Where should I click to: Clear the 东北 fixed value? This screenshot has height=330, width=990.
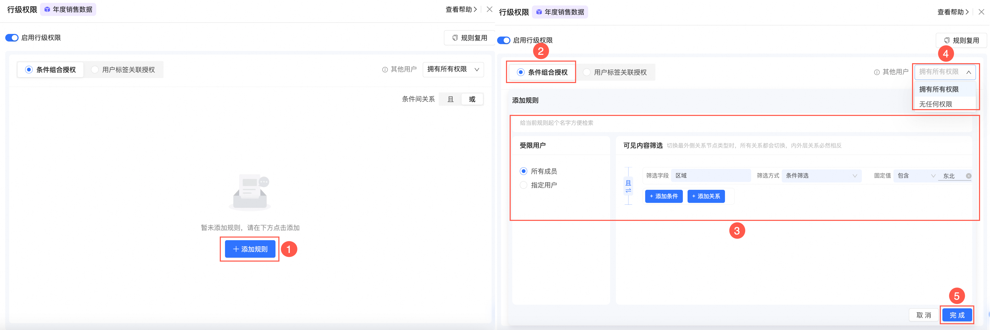point(969,176)
